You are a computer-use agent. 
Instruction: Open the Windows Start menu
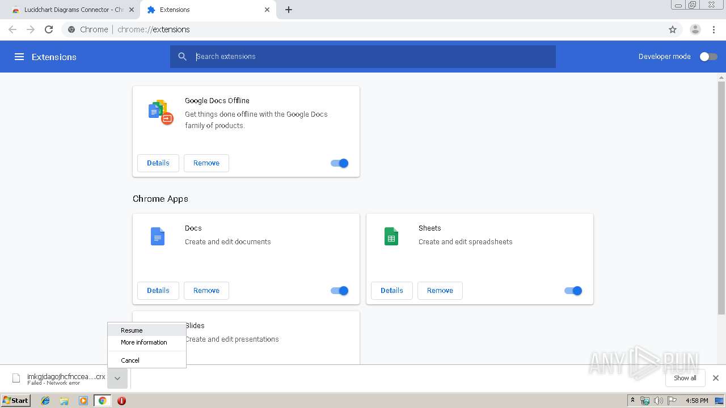click(16, 401)
